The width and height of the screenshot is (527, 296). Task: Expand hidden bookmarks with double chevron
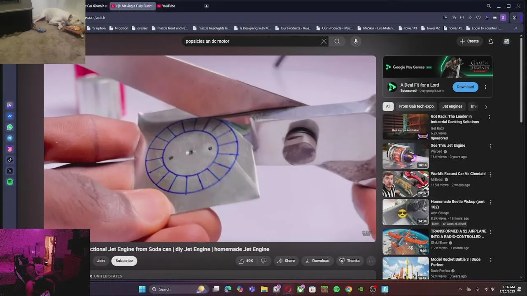(x=515, y=28)
